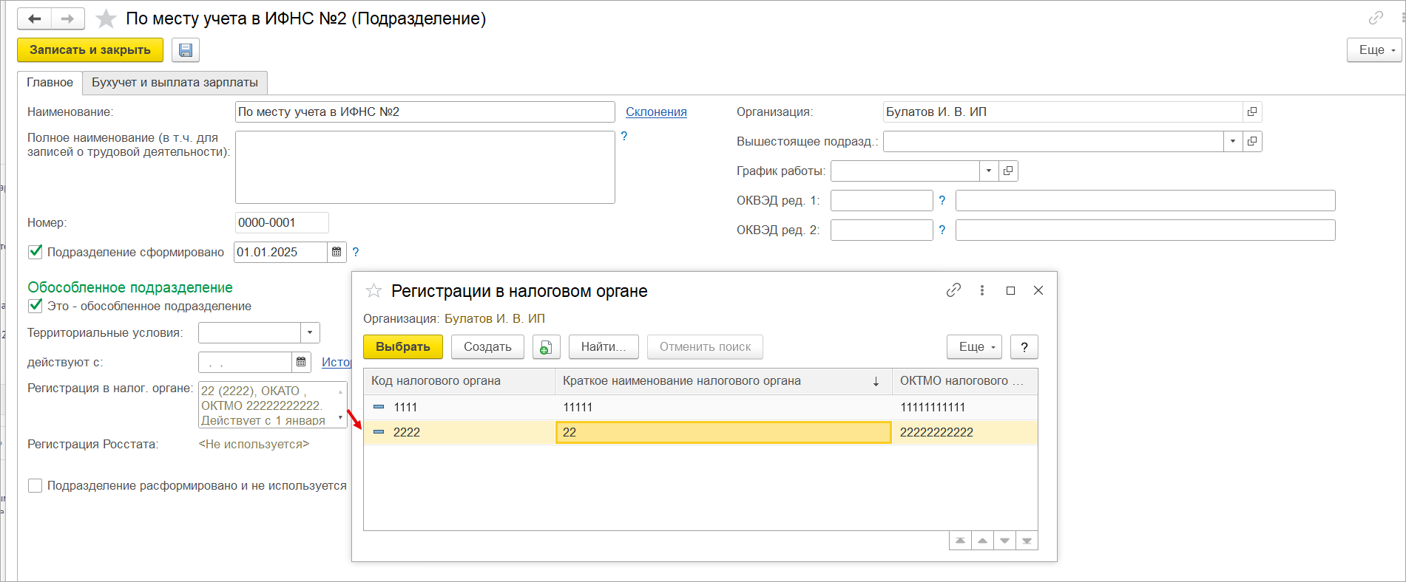Open the Склонения link
Screen dimensions: 1406x582
[656, 112]
